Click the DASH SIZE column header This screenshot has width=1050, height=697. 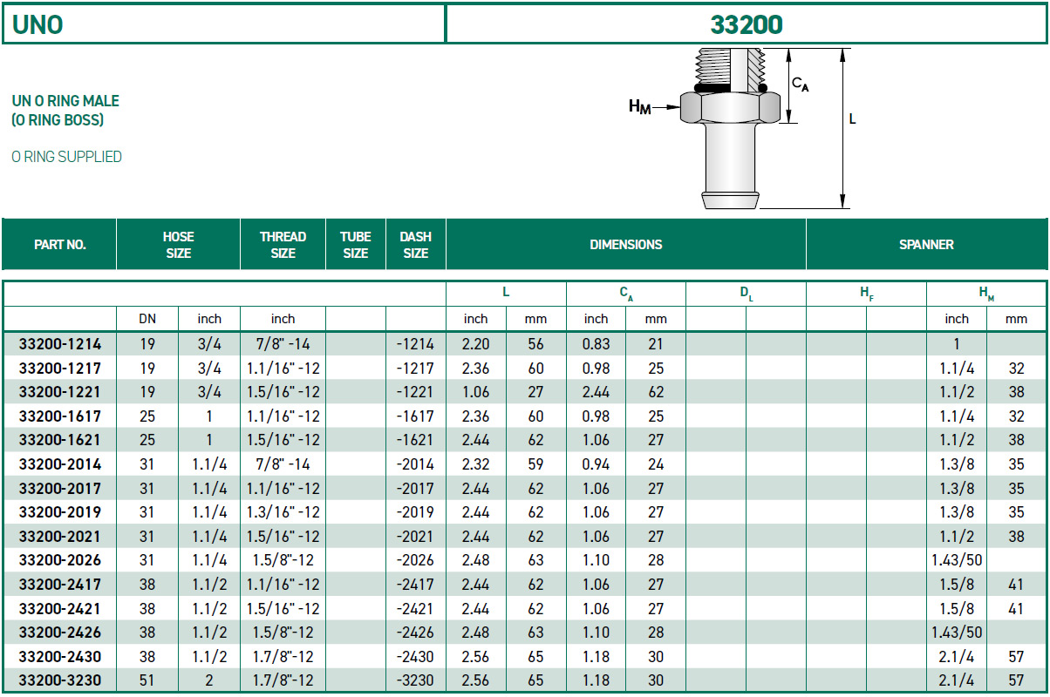click(415, 245)
